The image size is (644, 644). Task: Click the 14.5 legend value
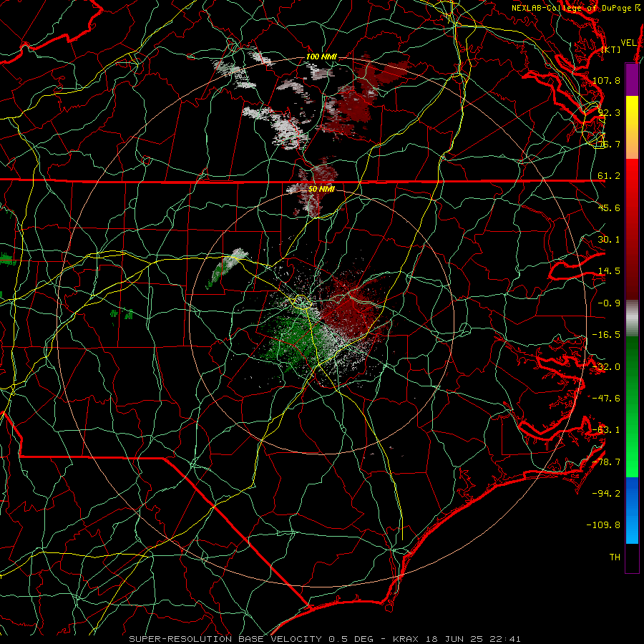point(609,271)
